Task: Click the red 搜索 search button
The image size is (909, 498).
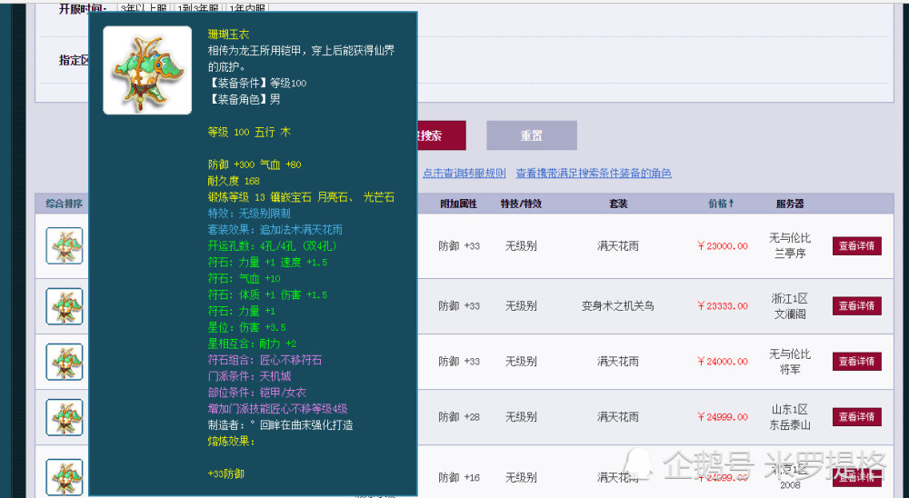Action: (x=442, y=135)
